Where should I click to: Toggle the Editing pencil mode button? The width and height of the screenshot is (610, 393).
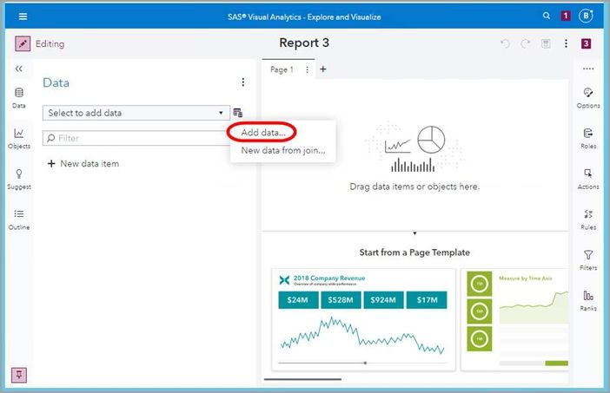coord(23,43)
